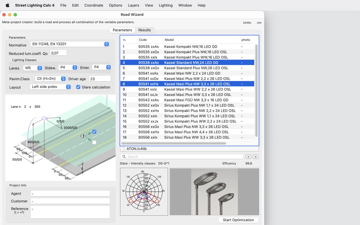Open the View menu
Image resolution: width=360 pixels, height=225 pixels.
pos(149,5)
